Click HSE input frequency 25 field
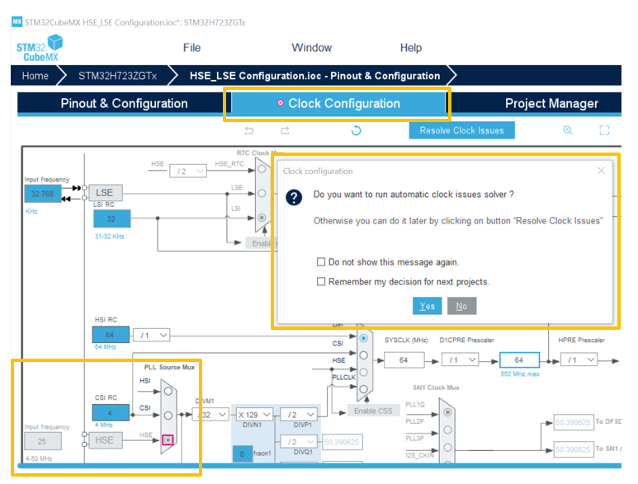The height and width of the screenshot is (484, 638). tap(42, 441)
